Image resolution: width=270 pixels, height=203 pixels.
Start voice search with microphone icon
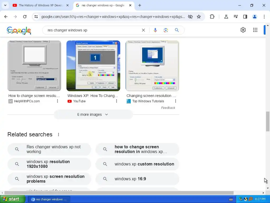click(x=155, y=30)
